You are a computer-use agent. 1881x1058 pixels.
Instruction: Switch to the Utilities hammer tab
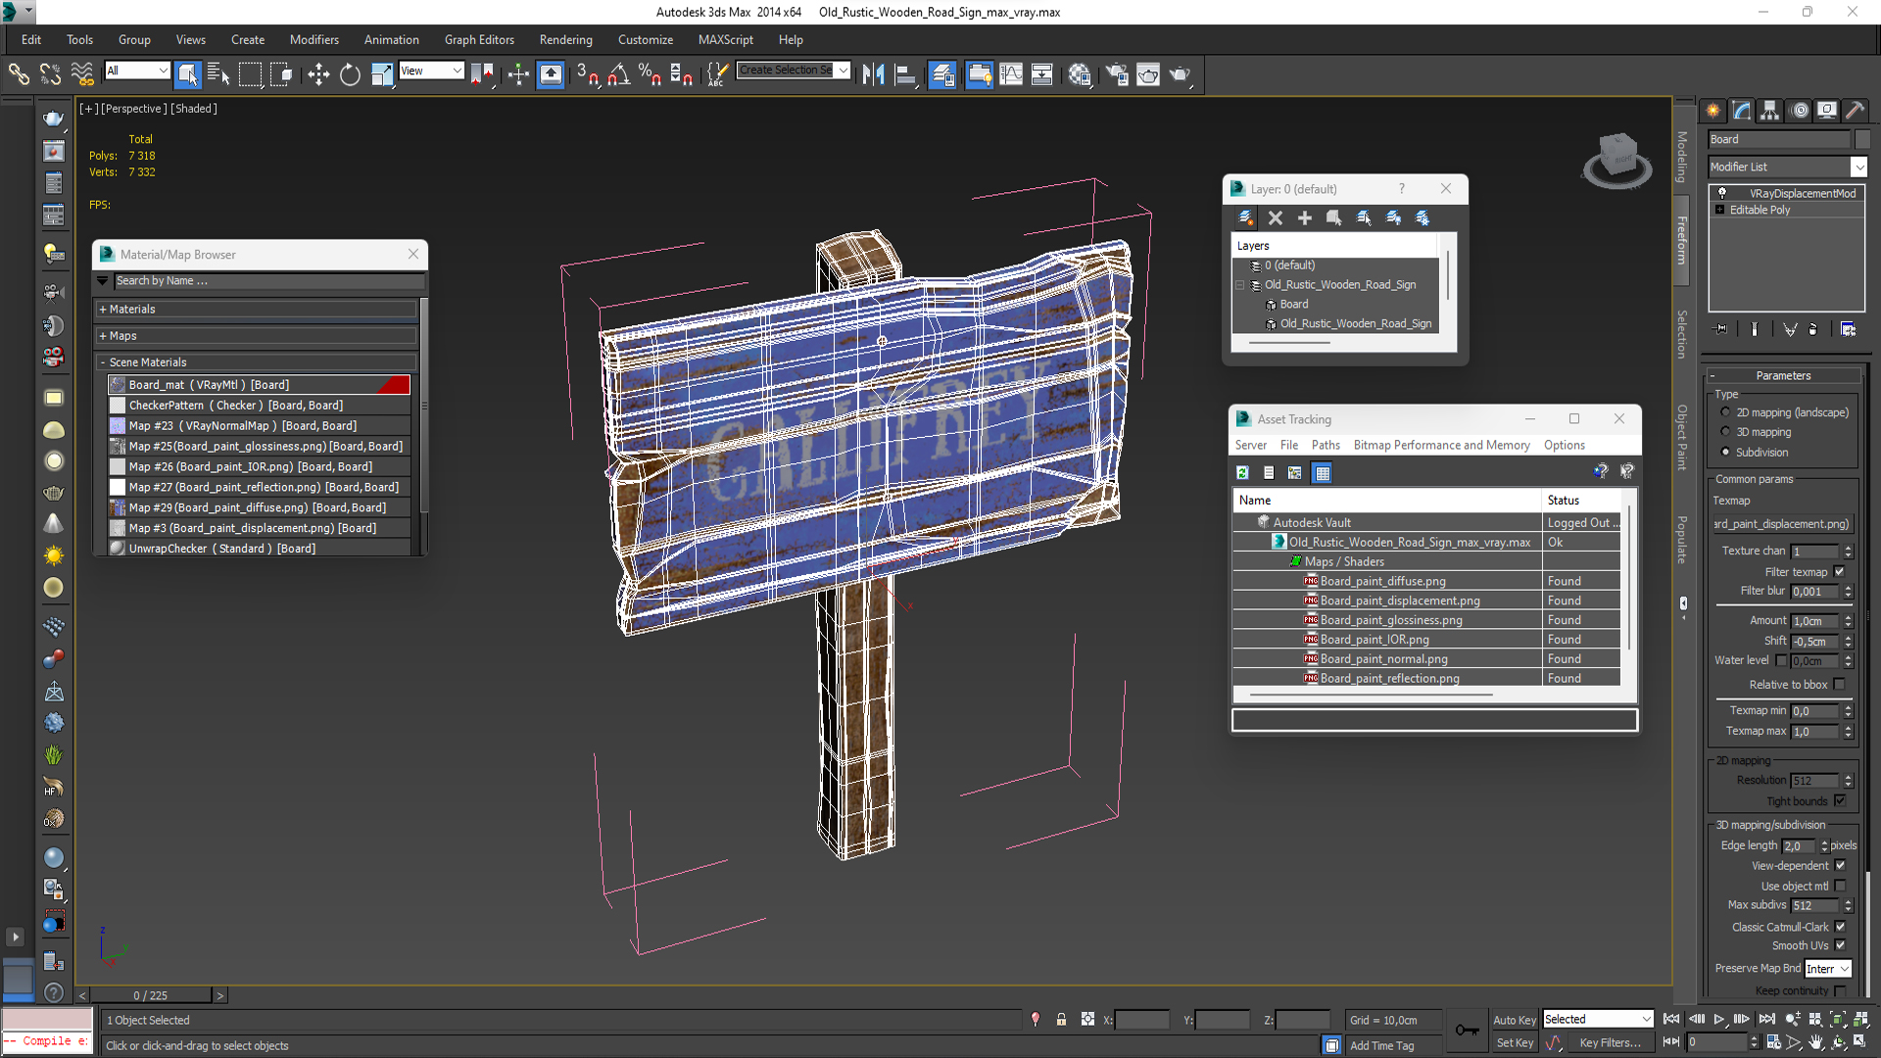tap(1855, 111)
